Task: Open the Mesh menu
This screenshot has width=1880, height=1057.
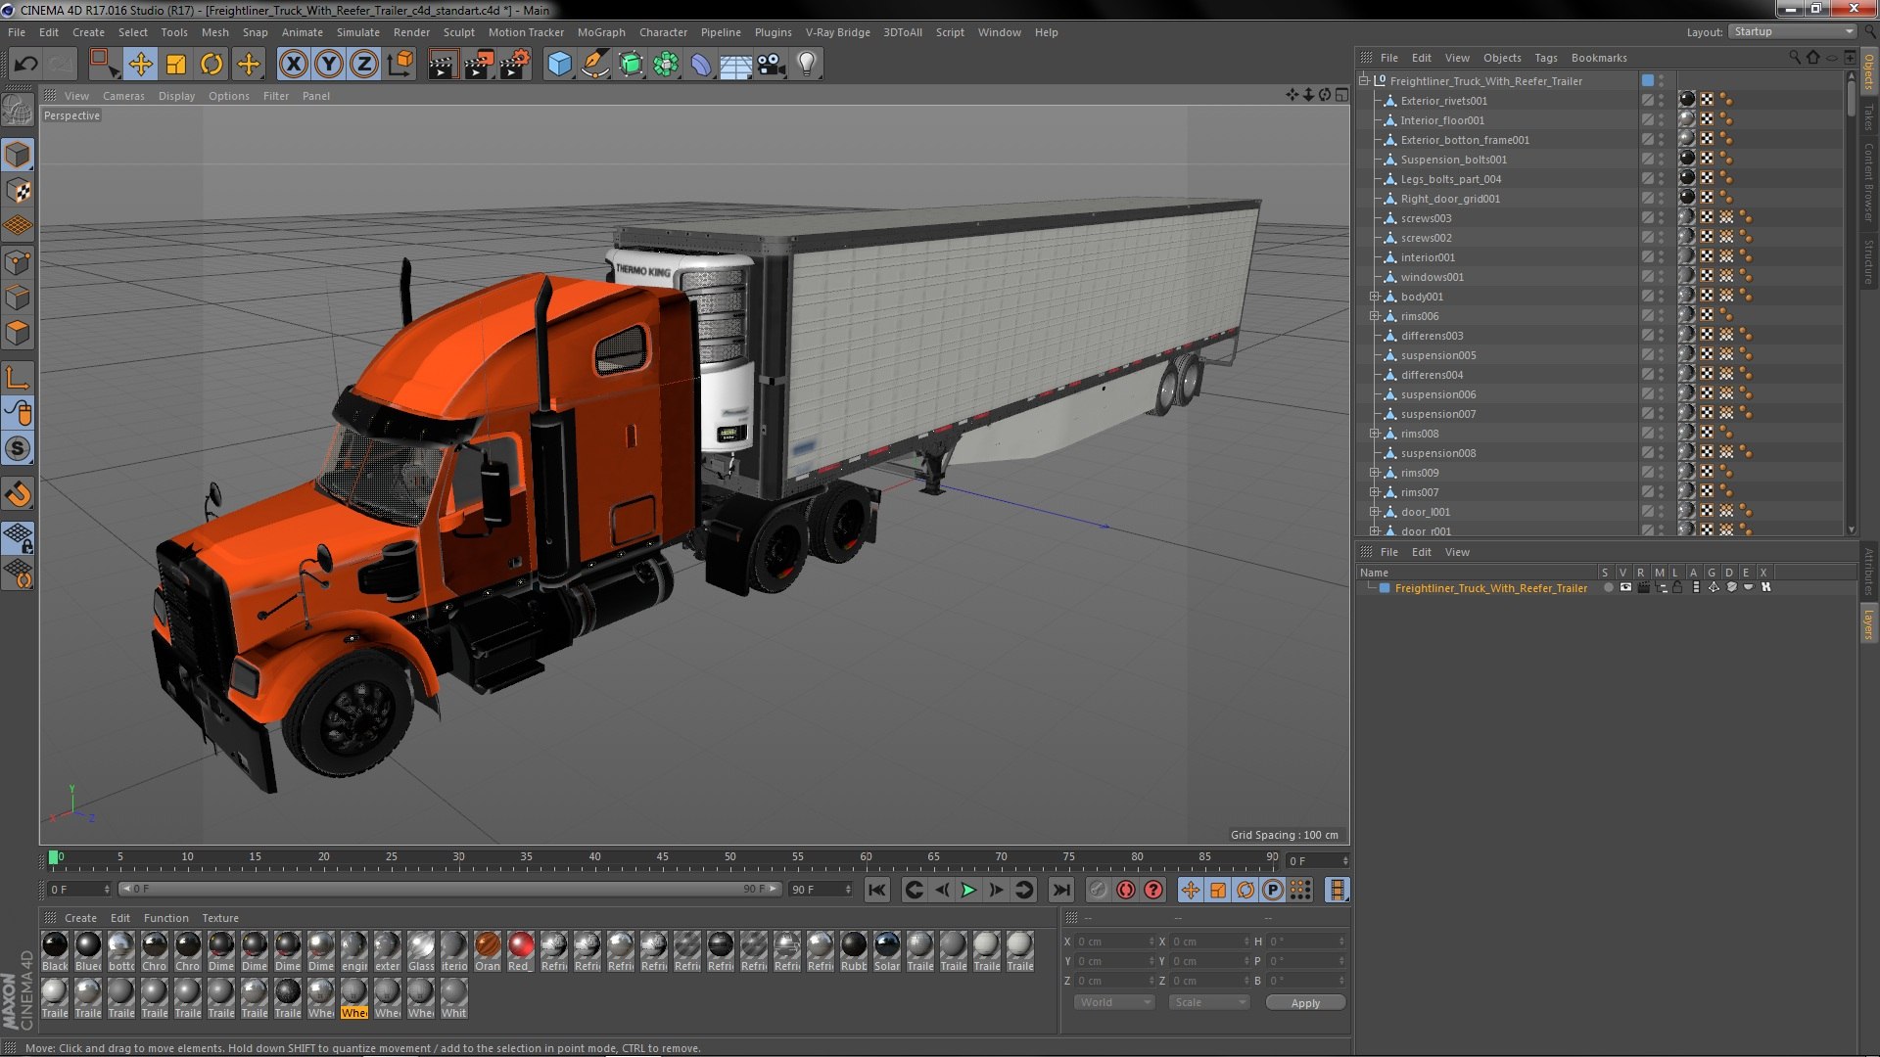Action: (214, 32)
